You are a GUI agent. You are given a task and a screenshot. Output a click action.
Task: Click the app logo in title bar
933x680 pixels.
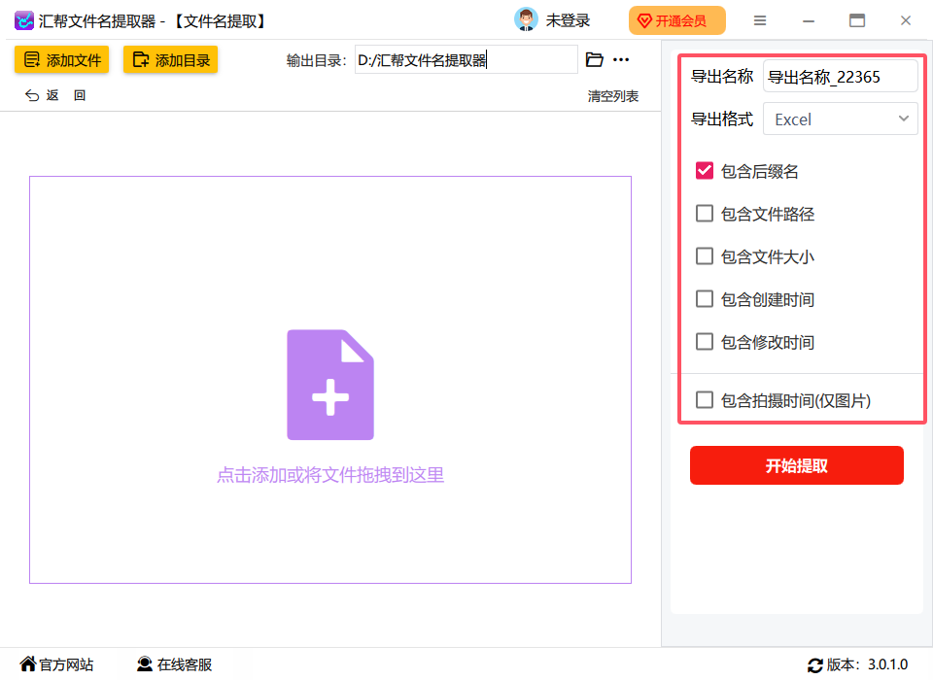(x=23, y=20)
